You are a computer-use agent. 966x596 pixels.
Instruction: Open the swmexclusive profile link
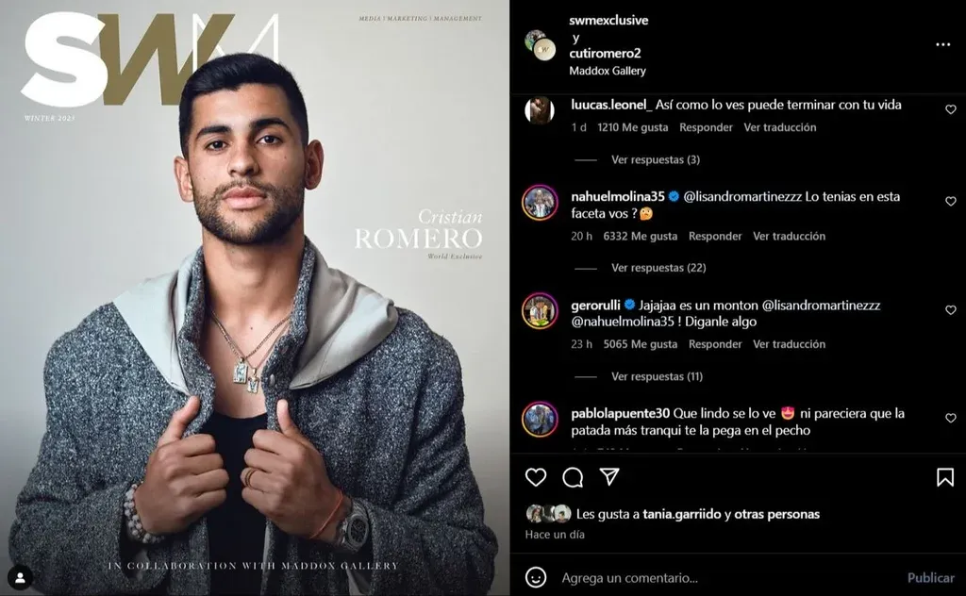[608, 21]
